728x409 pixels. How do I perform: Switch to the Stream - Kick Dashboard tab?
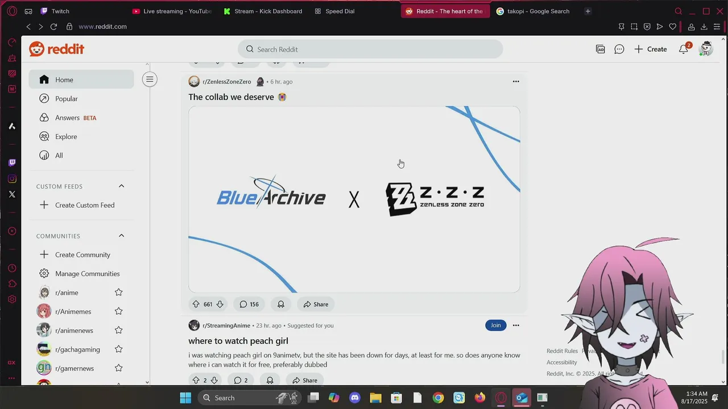(263, 11)
